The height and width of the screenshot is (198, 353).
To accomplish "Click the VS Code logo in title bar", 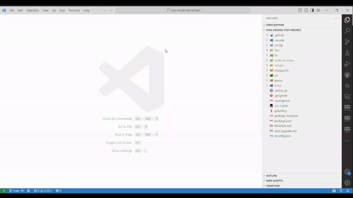I will [4, 10].
